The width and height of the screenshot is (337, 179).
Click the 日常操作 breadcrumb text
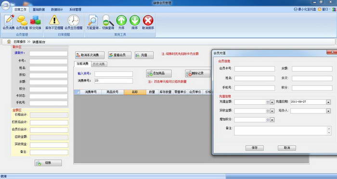pos(20,42)
